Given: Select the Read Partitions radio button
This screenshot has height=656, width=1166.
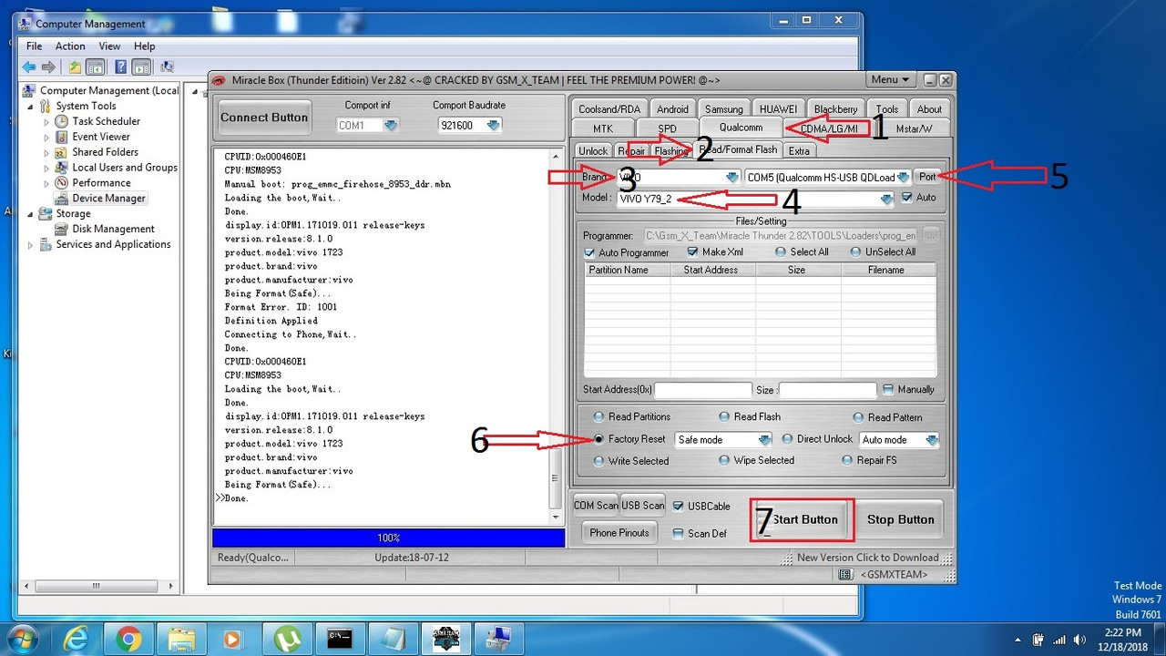Looking at the screenshot, I should (598, 417).
